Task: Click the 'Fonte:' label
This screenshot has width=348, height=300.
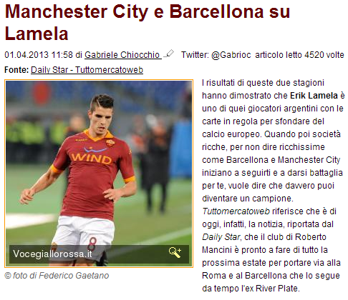Action: [x=16, y=70]
